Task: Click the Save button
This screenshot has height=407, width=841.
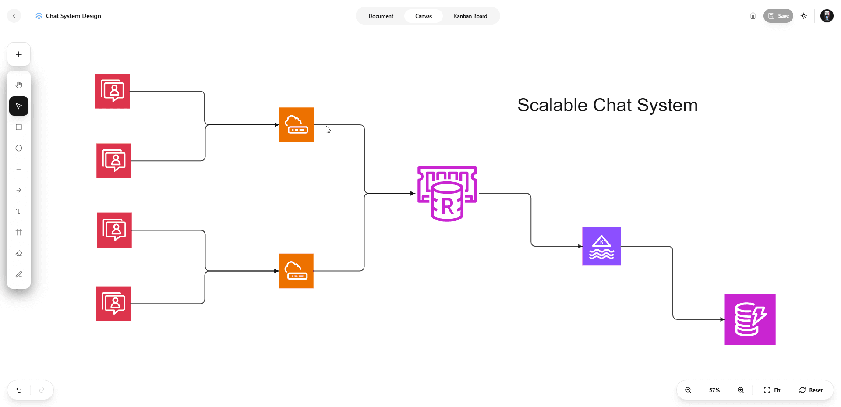Action: [778, 16]
